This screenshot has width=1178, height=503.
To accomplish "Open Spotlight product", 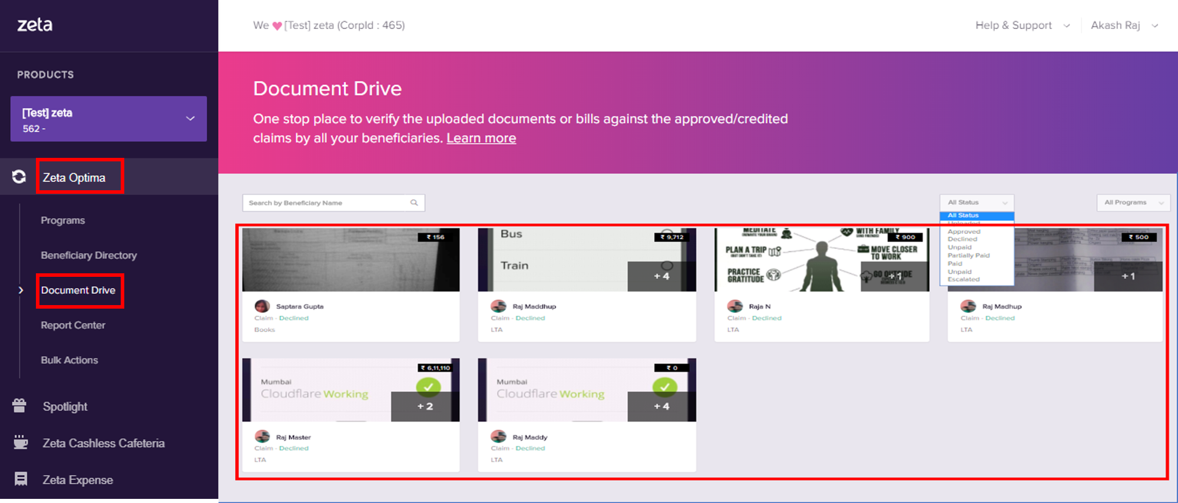I will 65,406.
